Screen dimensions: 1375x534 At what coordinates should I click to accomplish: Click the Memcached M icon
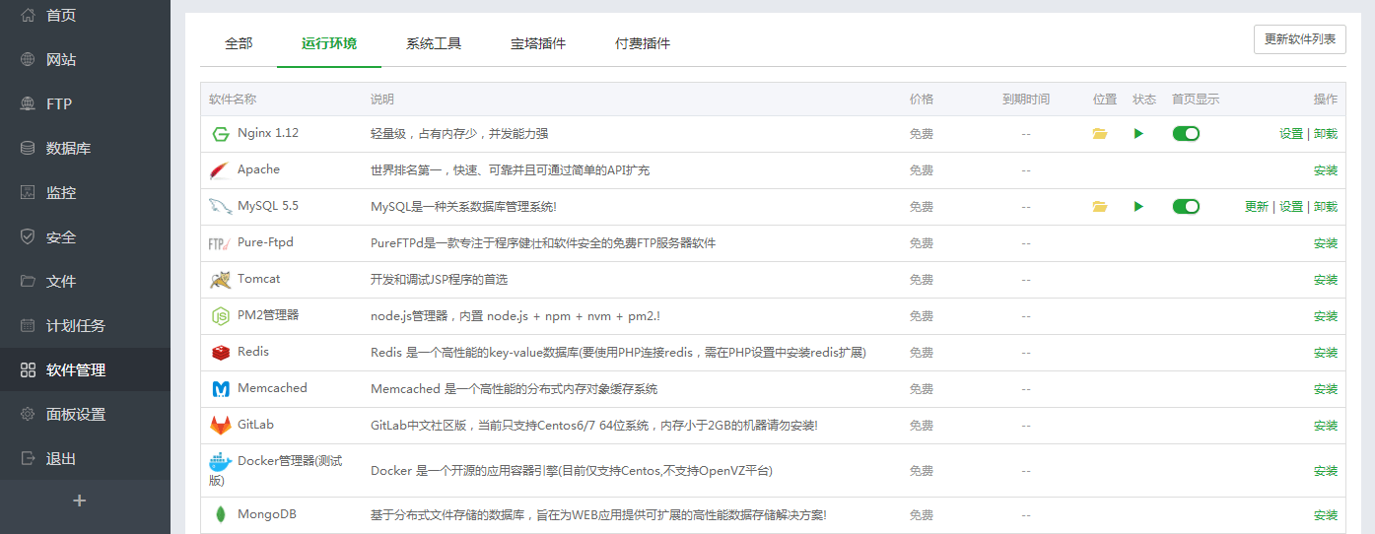220,389
